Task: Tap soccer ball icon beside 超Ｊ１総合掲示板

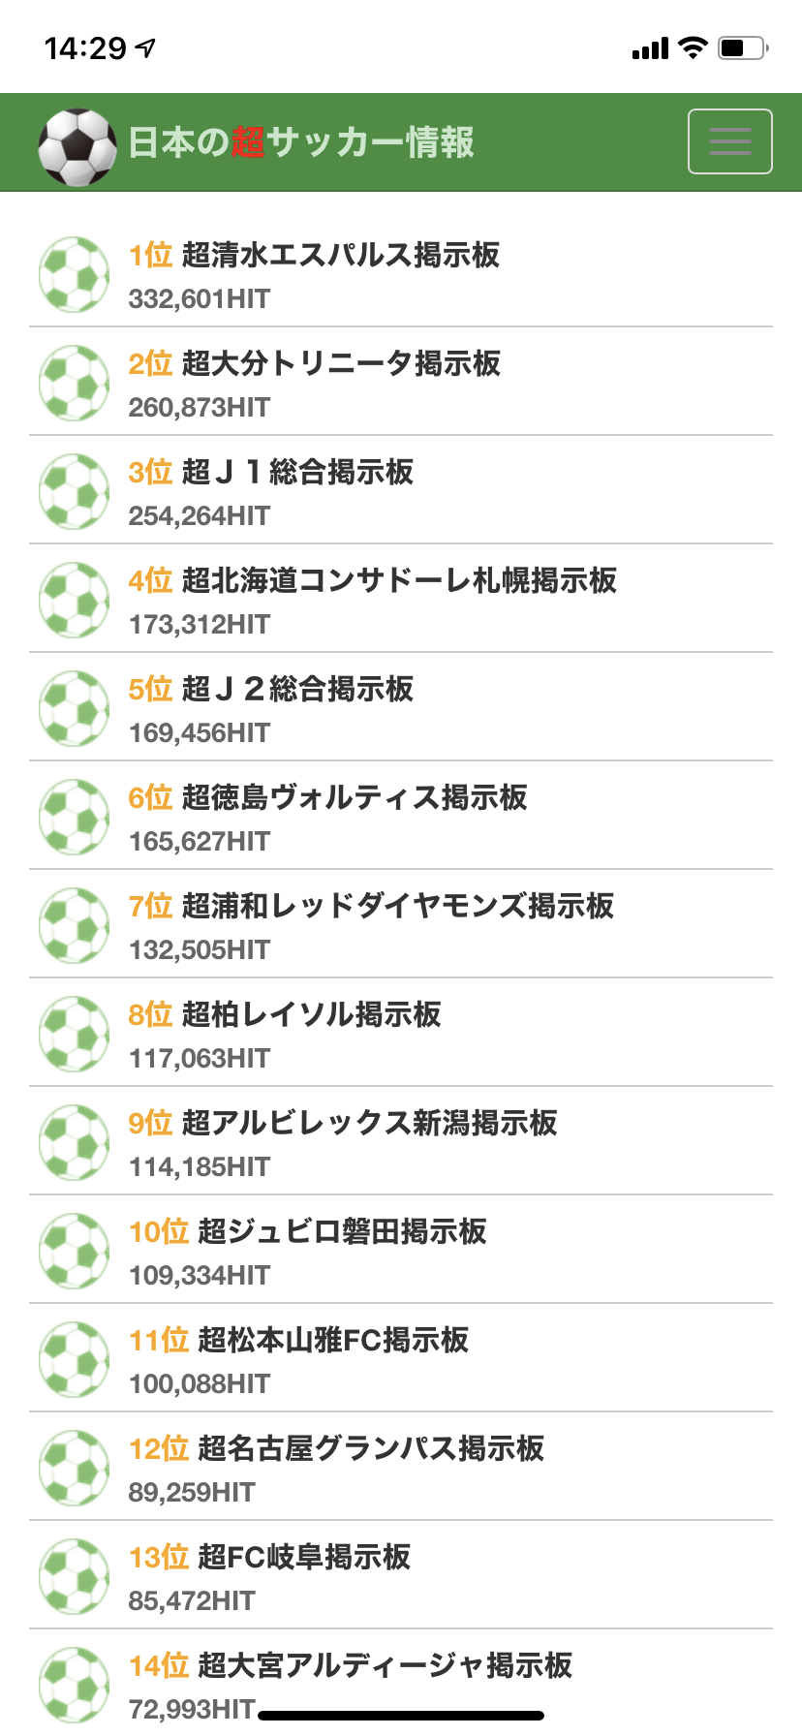Action: 75,492
